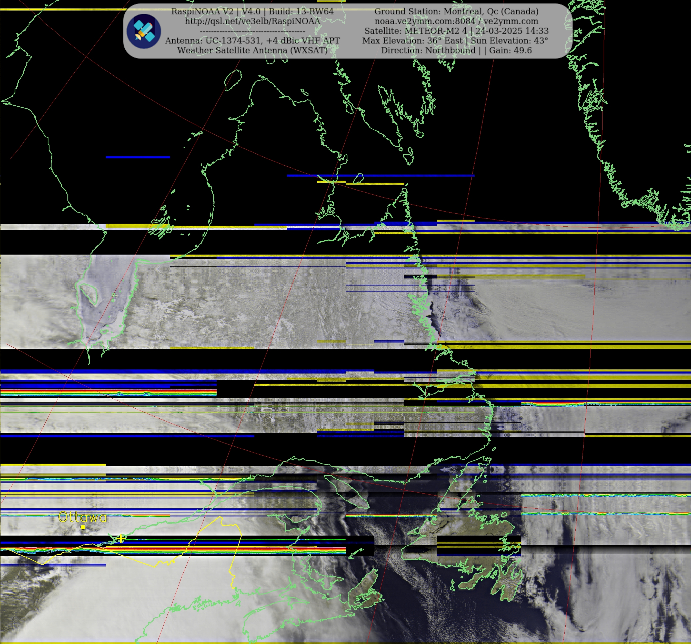691x644 pixels.
Task: Click the RaspiNOAA satellite logo icon
Action: pos(144,31)
